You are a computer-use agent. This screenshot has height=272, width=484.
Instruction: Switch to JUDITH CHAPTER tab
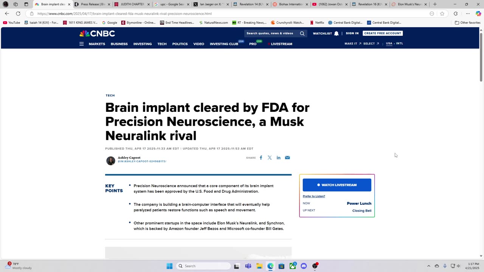click(132, 4)
